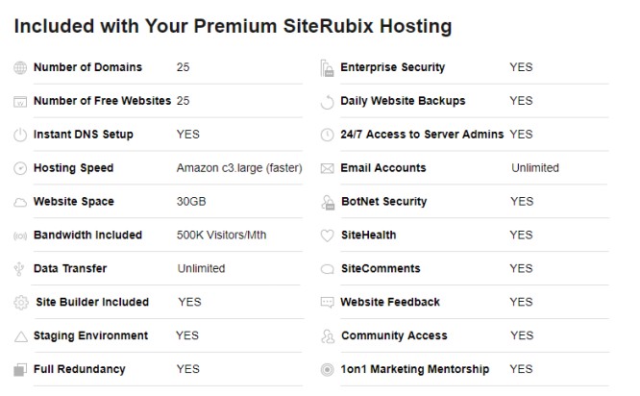This screenshot has height=396, width=640.
Task: Click the globe icon beside Number of Domains
Action: coord(20,67)
